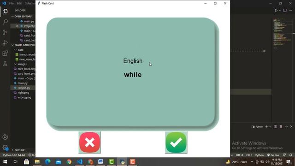Screen dimensions: 295x166
Task: Open Microsoft Word from the taskbar
Action: tap(100, 162)
